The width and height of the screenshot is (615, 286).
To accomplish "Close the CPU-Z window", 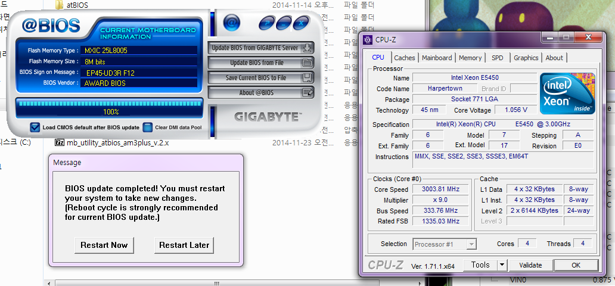I will point(588,38).
